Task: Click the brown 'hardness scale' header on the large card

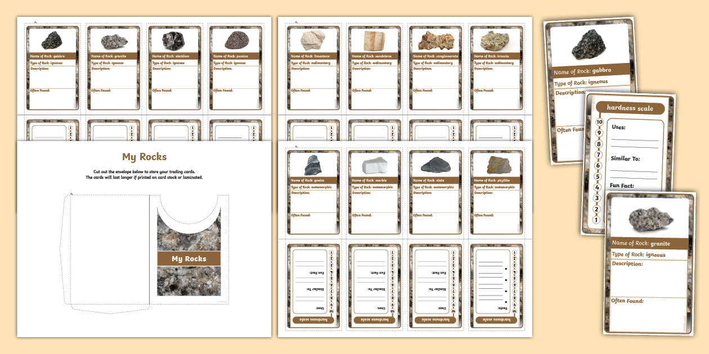Action: (629, 108)
